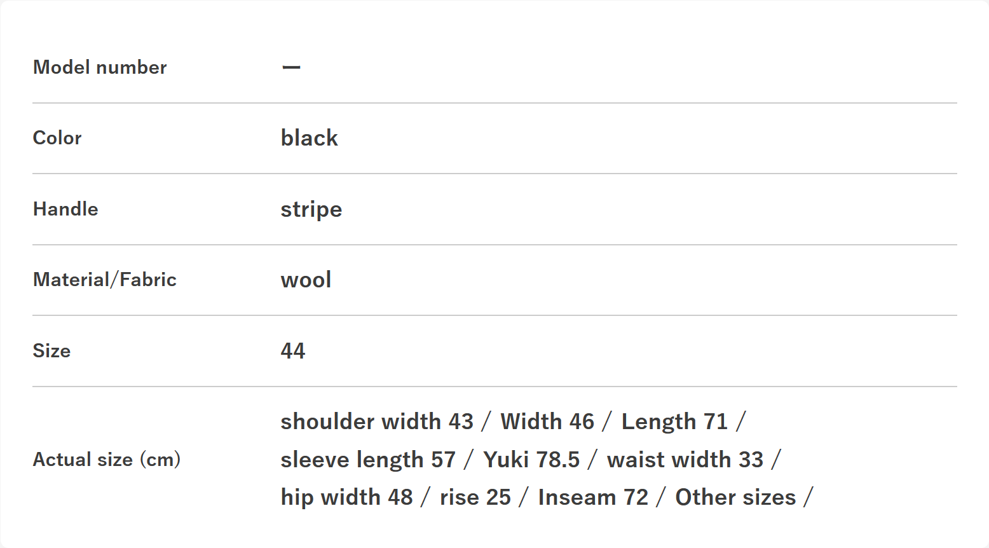Click the Length 71 measurement

(674, 421)
